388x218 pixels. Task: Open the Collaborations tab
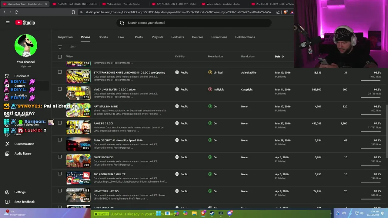coord(245,37)
